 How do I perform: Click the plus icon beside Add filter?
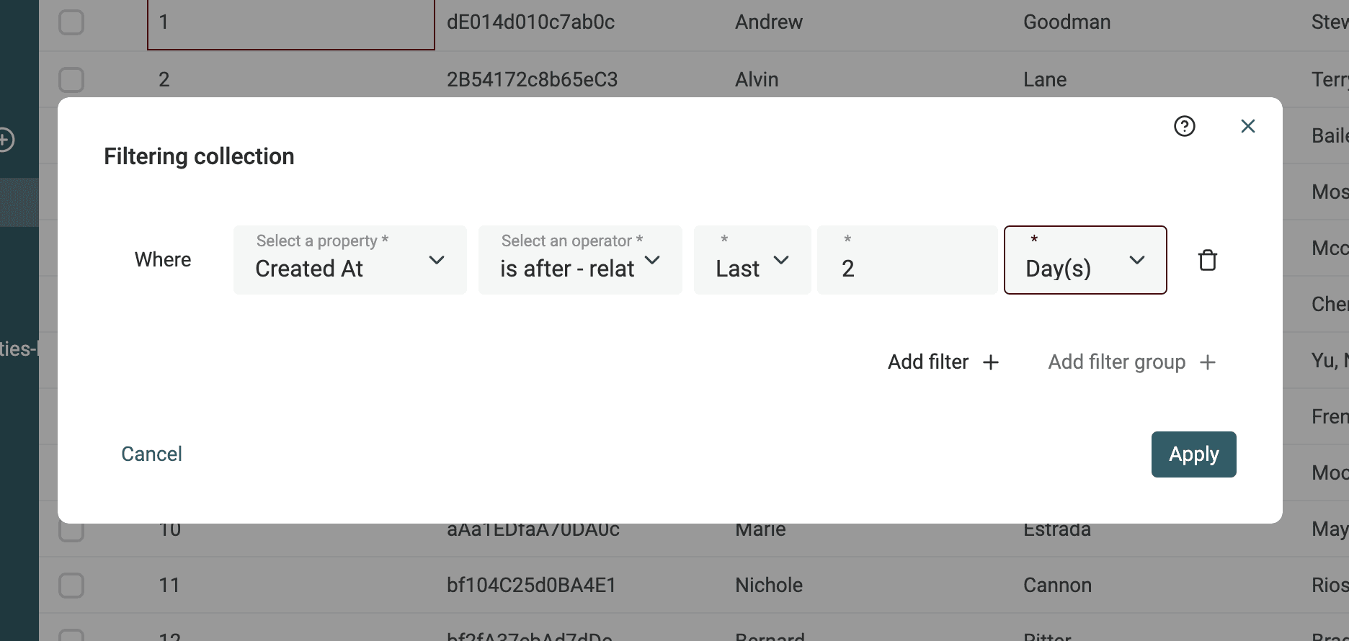991,362
